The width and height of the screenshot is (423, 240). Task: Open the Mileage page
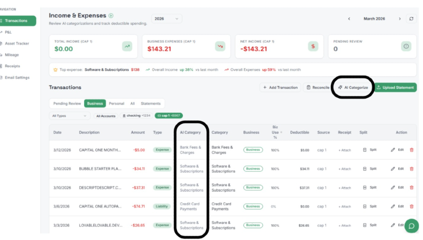click(x=12, y=55)
